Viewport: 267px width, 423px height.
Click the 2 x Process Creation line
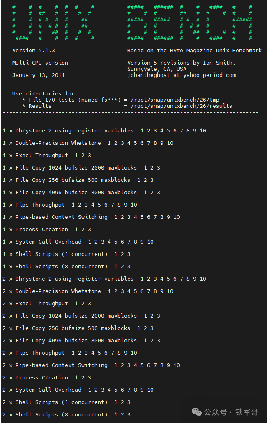click(x=47, y=378)
